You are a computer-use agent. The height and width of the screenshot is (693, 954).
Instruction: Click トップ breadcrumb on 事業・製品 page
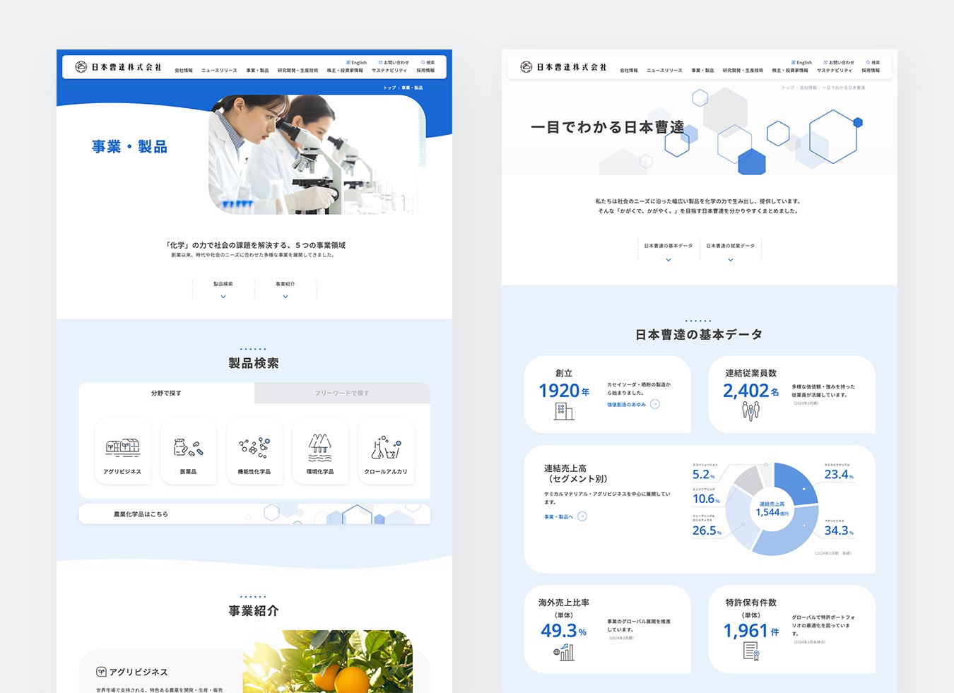pos(389,88)
